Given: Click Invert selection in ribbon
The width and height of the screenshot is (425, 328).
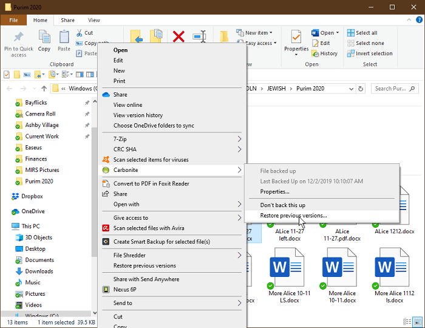Looking at the screenshot, I should (x=370, y=53).
